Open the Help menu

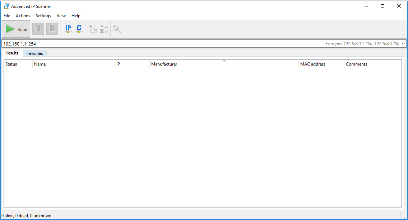76,15
